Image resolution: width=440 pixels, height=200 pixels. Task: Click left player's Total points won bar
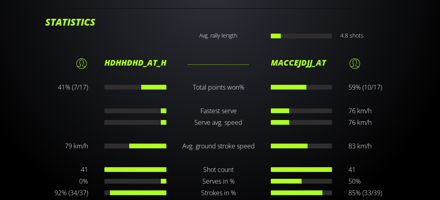click(x=135, y=87)
